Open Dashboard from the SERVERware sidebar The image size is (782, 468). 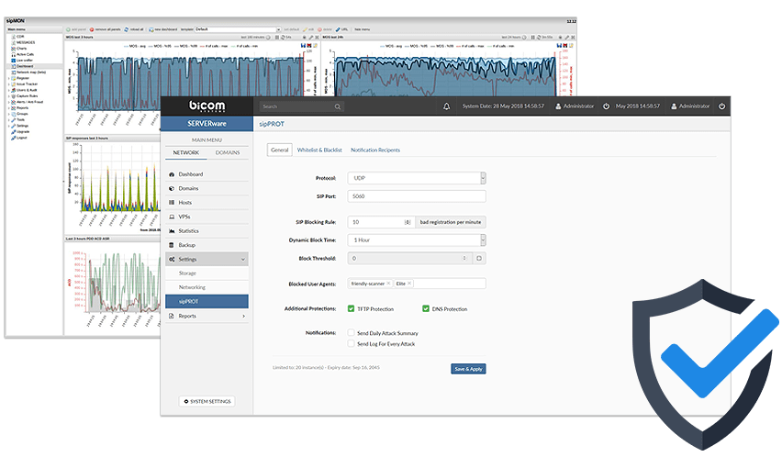[191, 173]
